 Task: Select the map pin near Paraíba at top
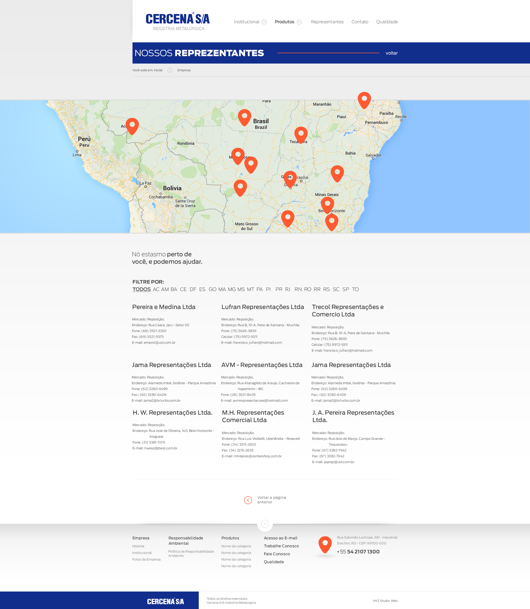pos(364,100)
